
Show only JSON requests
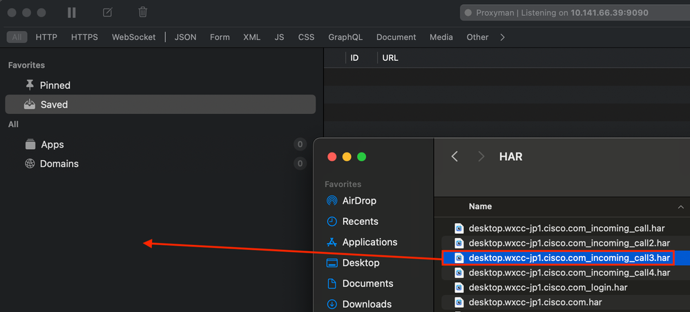185,37
